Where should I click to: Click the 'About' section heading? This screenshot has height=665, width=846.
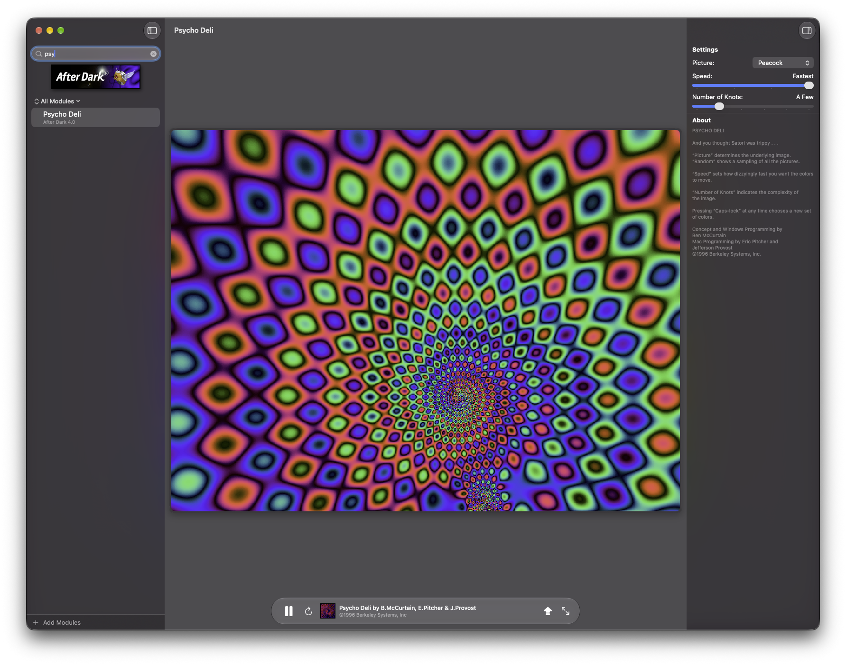tap(701, 120)
